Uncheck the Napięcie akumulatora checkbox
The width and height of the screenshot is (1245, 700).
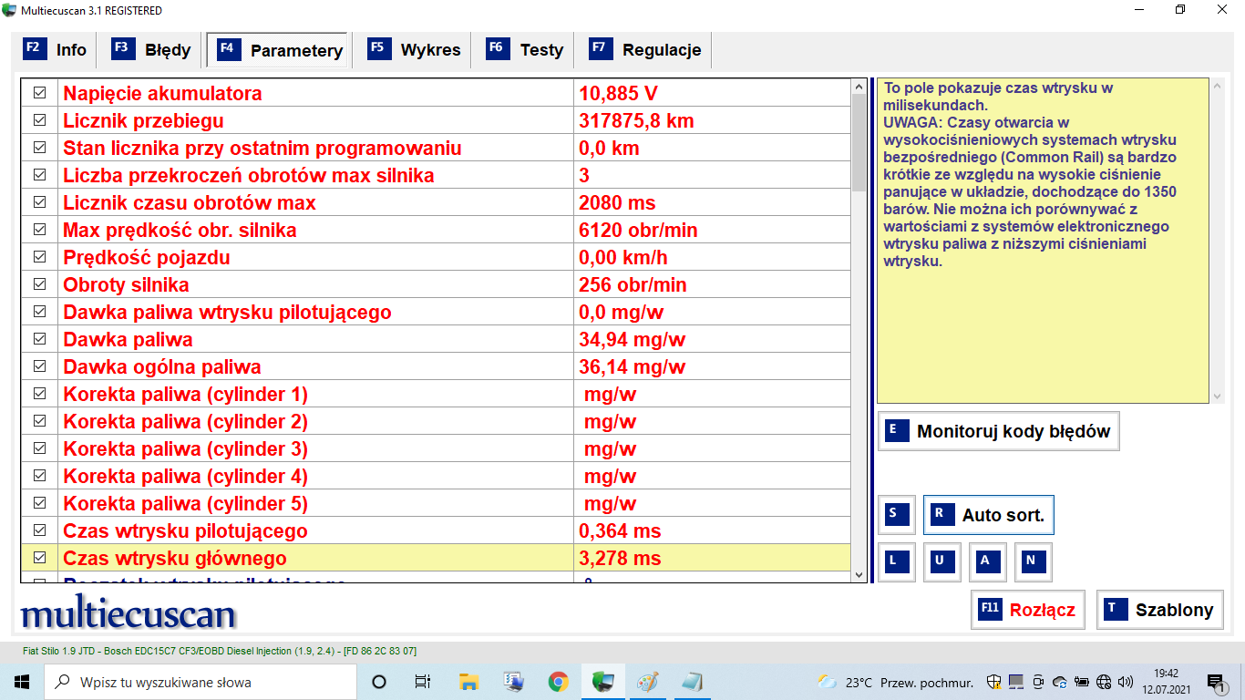[39, 93]
